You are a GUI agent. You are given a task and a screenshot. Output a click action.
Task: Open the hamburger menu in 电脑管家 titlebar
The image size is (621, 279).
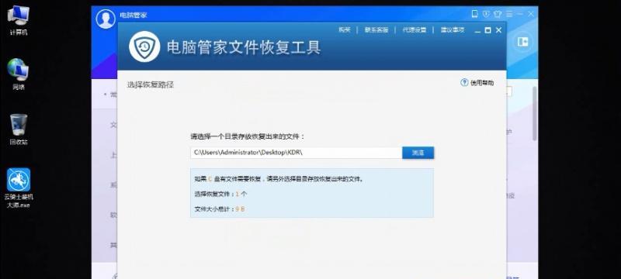click(x=509, y=14)
